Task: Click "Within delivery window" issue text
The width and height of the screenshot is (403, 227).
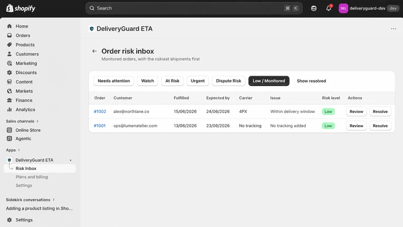Action: tap(293, 111)
